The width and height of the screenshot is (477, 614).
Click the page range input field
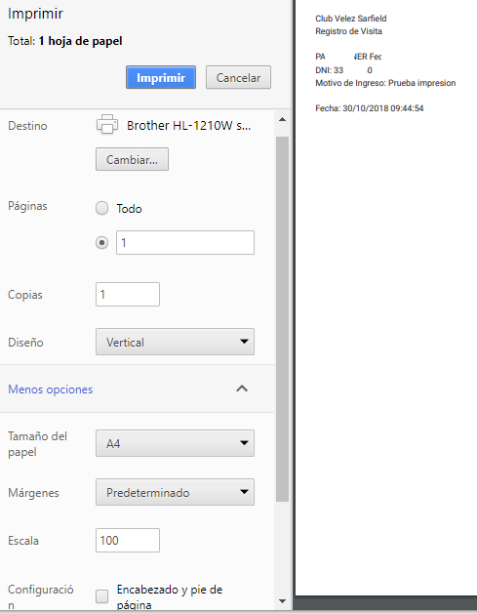185,243
